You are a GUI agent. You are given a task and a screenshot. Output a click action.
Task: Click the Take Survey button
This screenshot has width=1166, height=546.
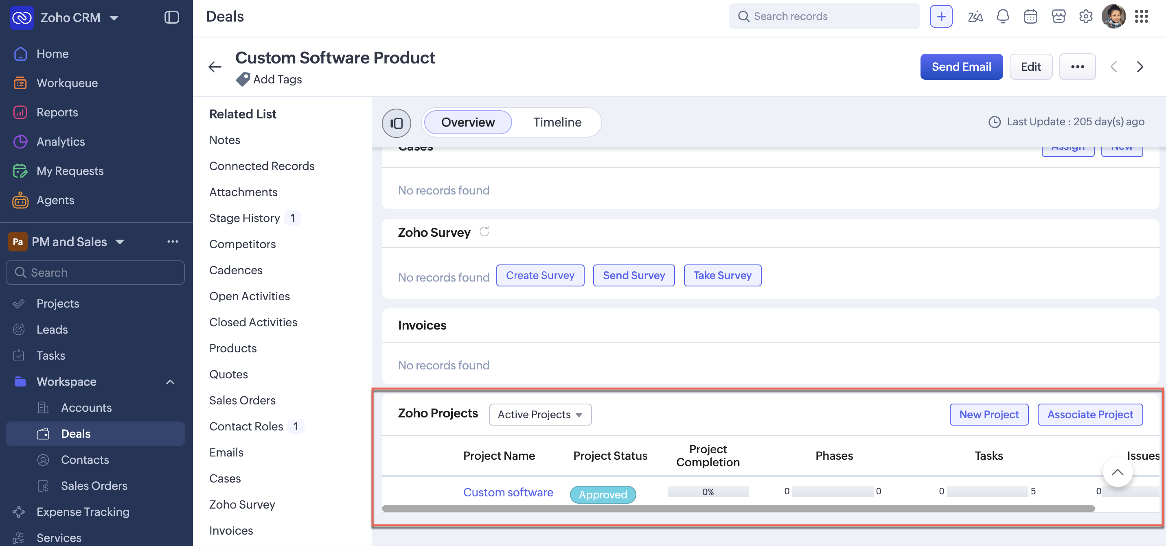(x=722, y=275)
